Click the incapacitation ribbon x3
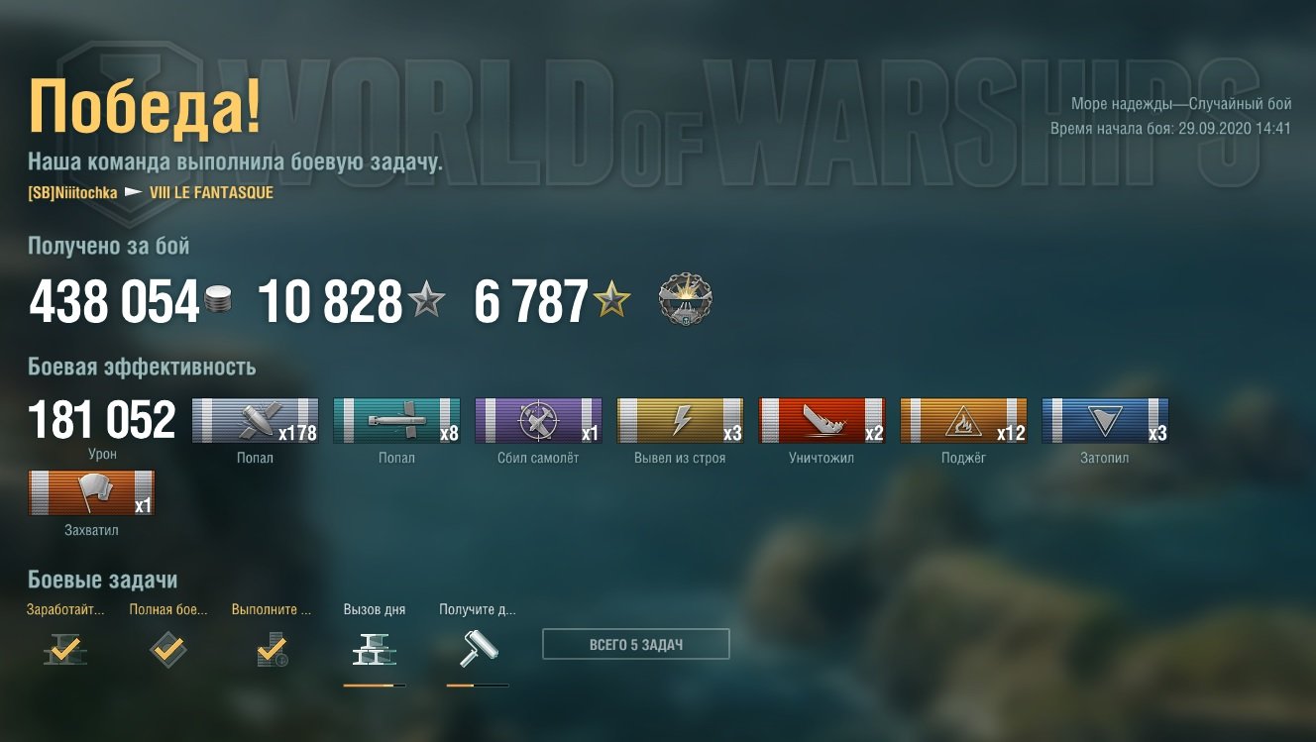Viewport: 1316px width, 742px height. click(x=680, y=421)
